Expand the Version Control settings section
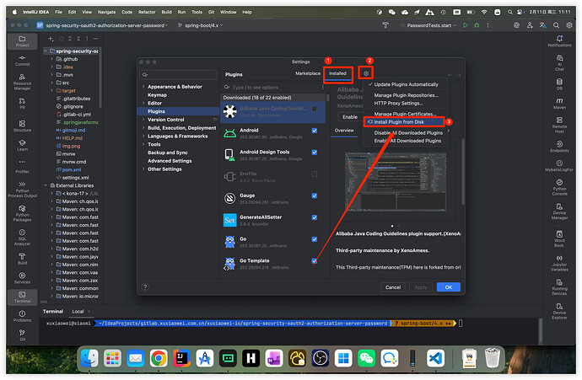Image resolution: width=582 pixels, height=380 pixels. click(143, 120)
